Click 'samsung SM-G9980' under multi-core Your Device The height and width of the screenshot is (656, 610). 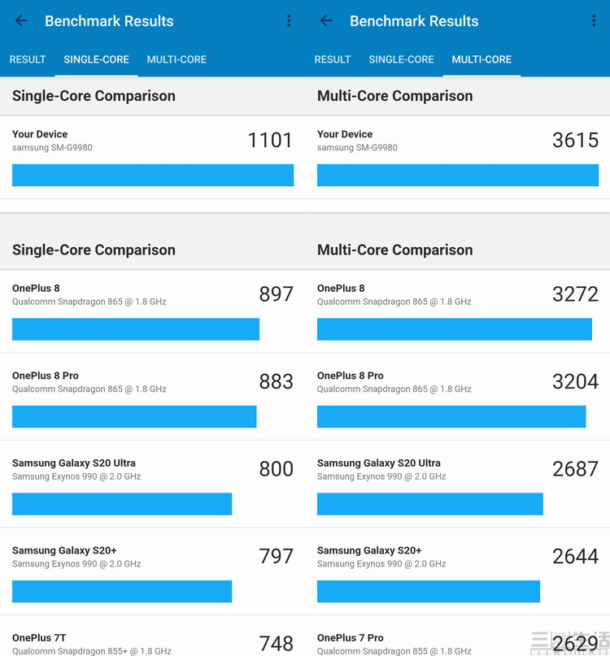click(357, 148)
